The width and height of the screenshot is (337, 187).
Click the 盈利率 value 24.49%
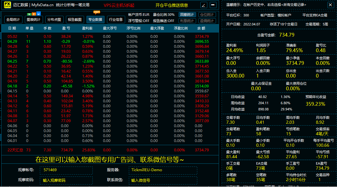point(235,51)
